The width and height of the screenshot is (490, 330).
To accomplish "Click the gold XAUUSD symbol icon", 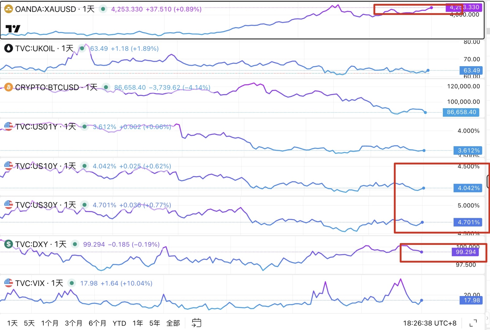I will (9, 9).
